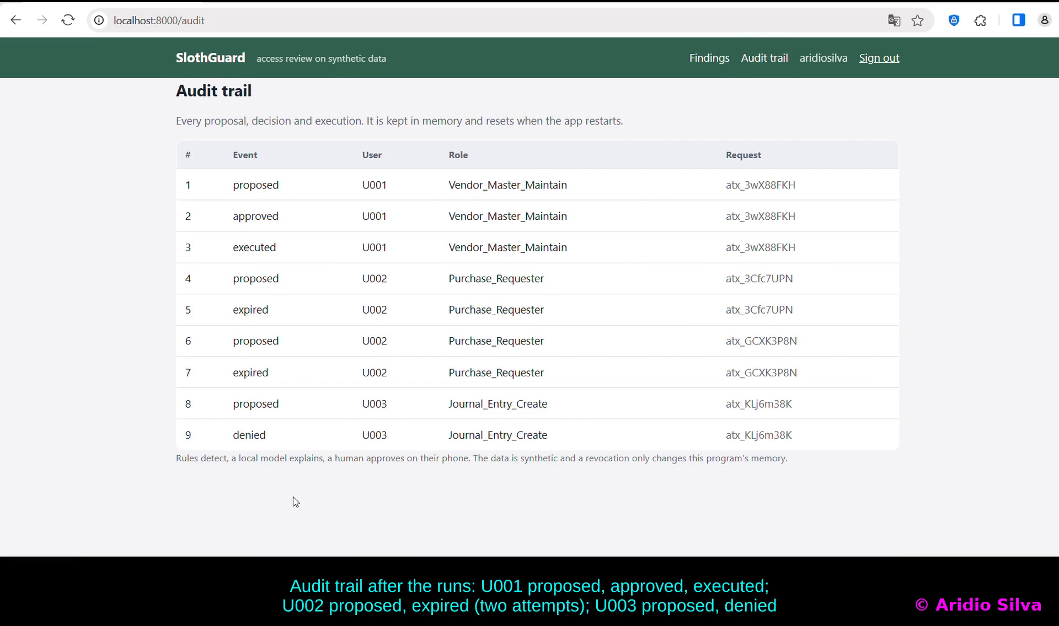
Task: Select the denied event in row 9
Action: pos(249,435)
